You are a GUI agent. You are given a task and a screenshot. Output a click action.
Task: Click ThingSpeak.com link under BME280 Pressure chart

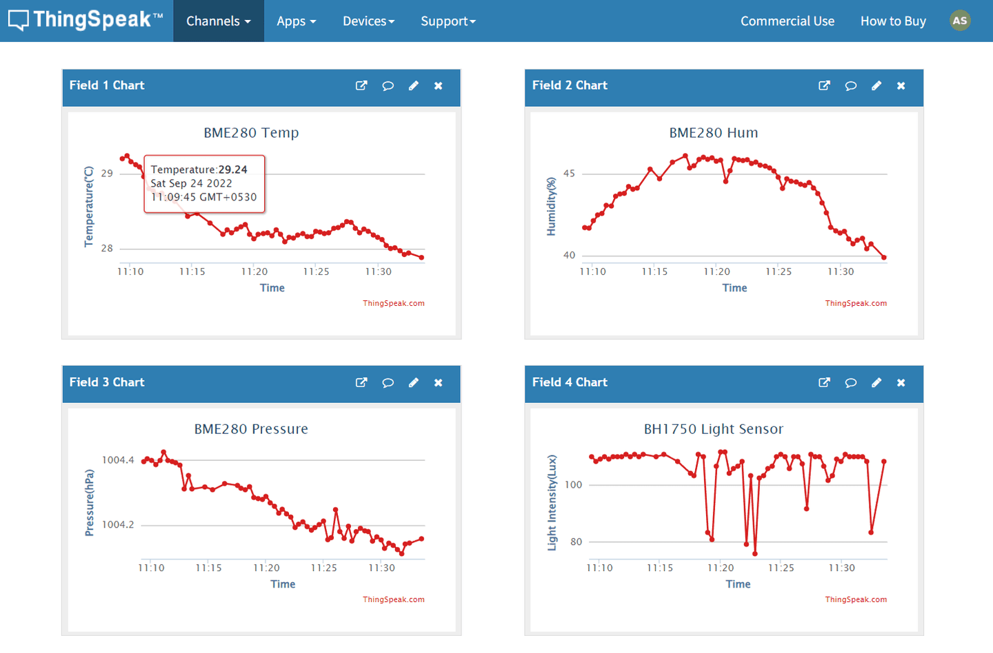click(394, 599)
